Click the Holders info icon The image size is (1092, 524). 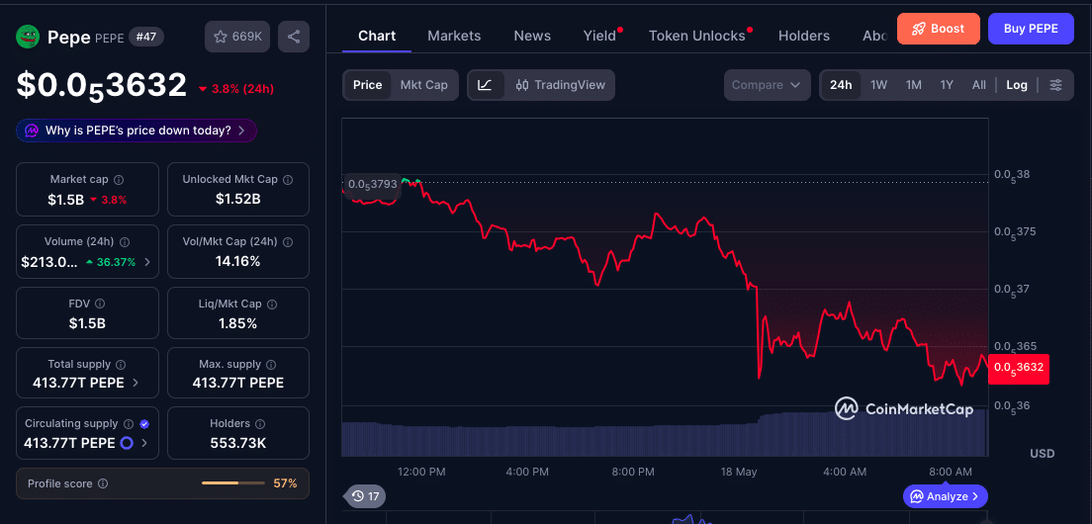point(260,424)
